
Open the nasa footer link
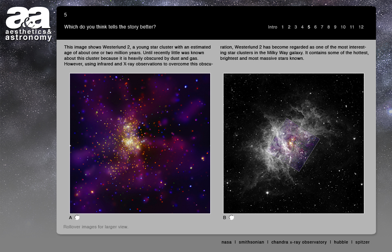point(227,242)
